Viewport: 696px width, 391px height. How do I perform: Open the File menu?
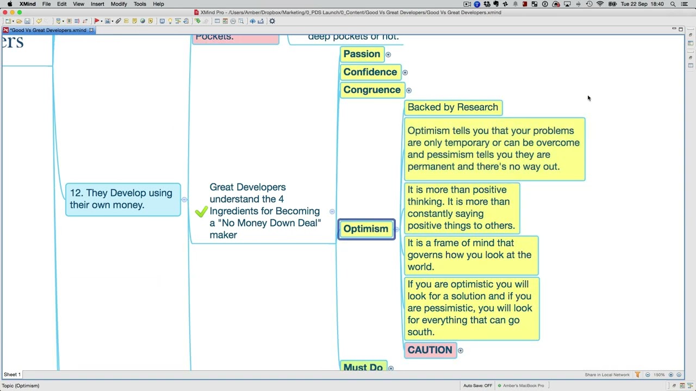pyautogui.click(x=46, y=4)
